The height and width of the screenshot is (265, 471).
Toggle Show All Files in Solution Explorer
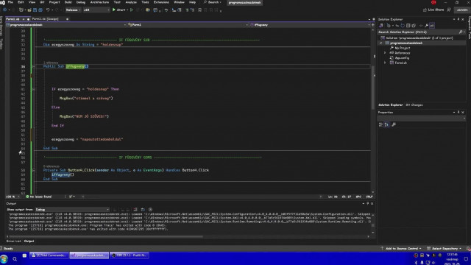click(x=414, y=26)
